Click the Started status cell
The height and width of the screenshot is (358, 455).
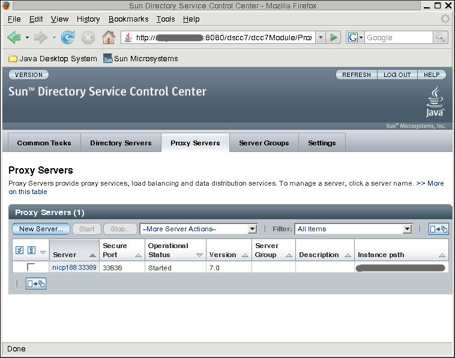175,267
